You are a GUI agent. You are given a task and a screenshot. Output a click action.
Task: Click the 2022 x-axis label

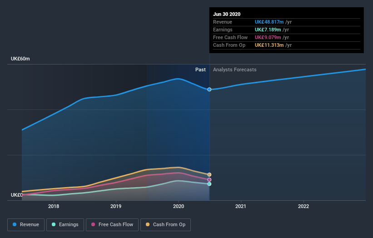point(303,206)
